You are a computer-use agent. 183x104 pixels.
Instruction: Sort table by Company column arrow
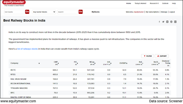click(39, 63)
